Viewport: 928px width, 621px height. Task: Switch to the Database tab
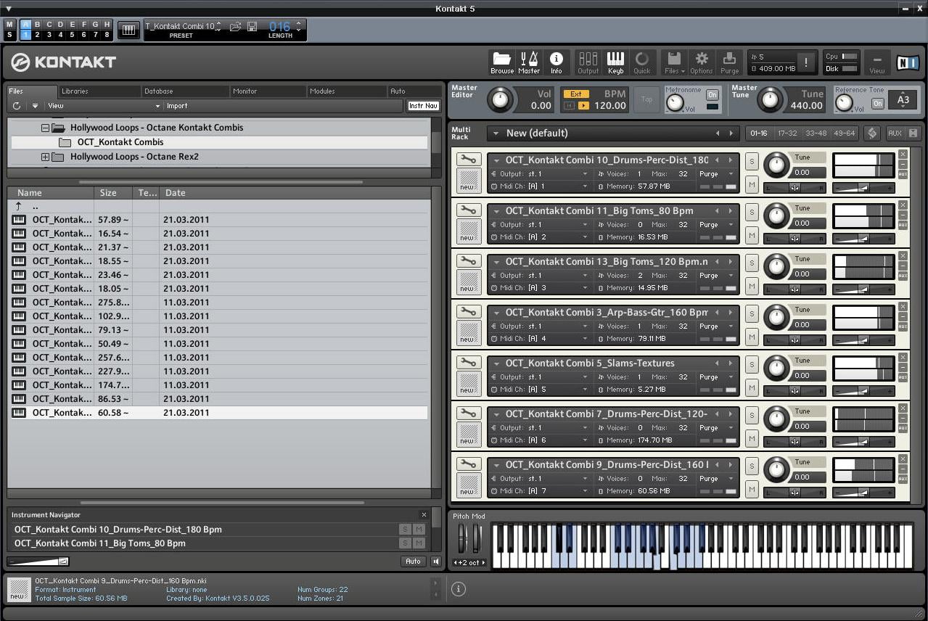click(x=158, y=91)
